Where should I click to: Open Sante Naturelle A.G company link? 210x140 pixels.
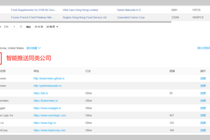pyautogui.click(x=129, y=10)
